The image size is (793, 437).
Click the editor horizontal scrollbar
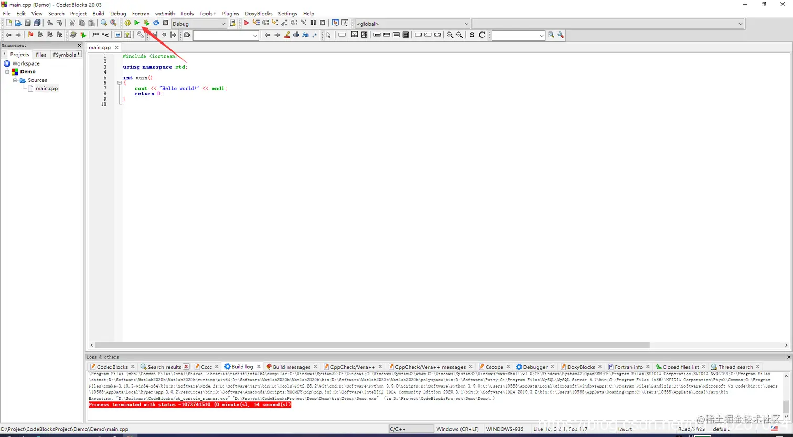[373, 345]
